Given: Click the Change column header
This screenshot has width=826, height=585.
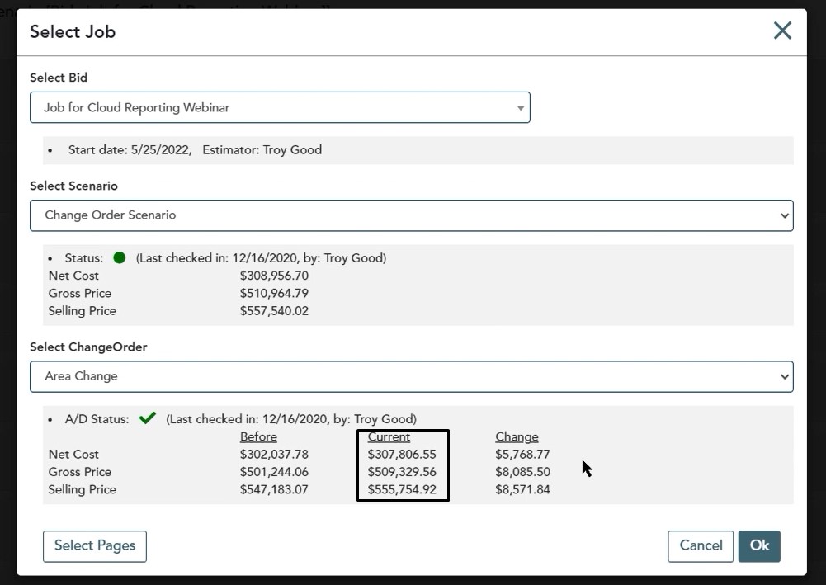Looking at the screenshot, I should tap(517, 436).
